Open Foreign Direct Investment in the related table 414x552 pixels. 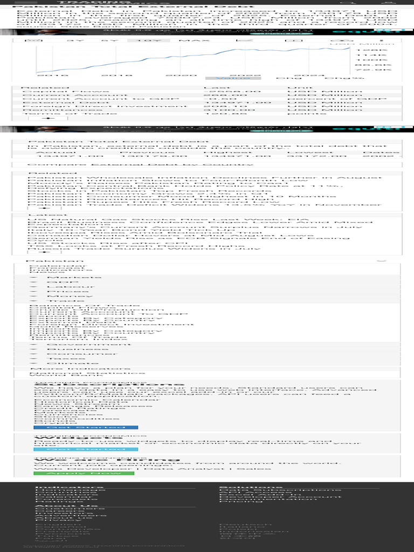[x=105, y=106]
